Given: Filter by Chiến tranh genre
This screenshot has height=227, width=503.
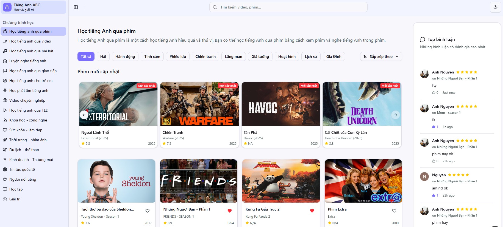Looking at the screenshot, I should 205,56.
